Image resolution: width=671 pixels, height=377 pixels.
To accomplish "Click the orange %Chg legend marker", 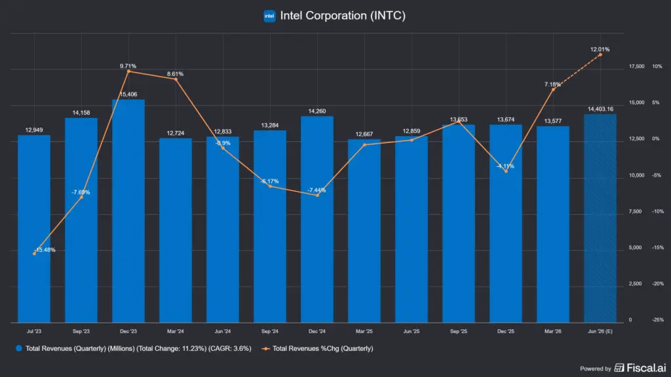I will pos(266,349).
